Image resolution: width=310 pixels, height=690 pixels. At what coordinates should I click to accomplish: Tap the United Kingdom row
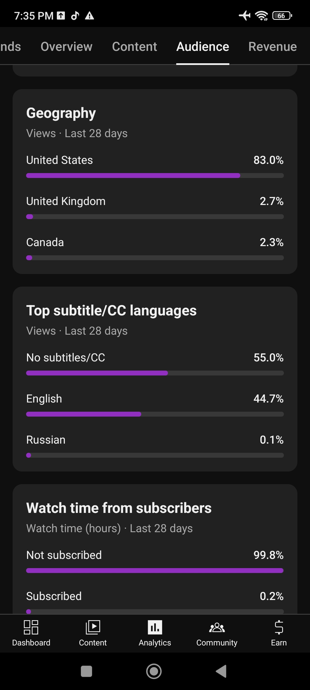point(155,208)
